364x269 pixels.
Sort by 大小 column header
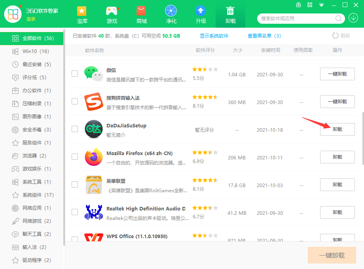[237, 50]
